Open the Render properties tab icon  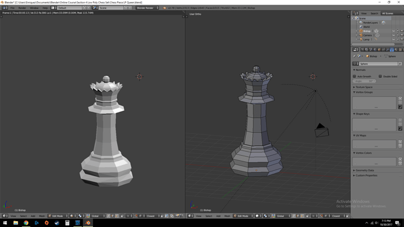pyautogui.click(x=362, y=50)
